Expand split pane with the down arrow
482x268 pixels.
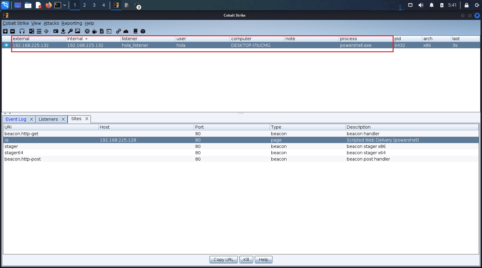[x=10, y=113]
